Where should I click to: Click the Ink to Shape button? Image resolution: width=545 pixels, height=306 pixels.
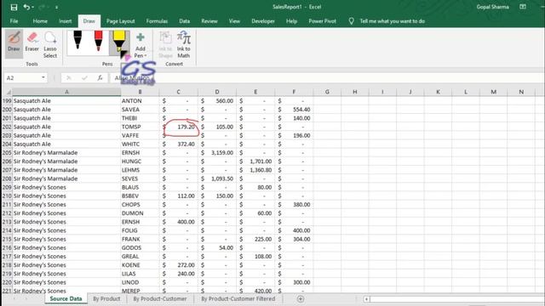point(165,44)
